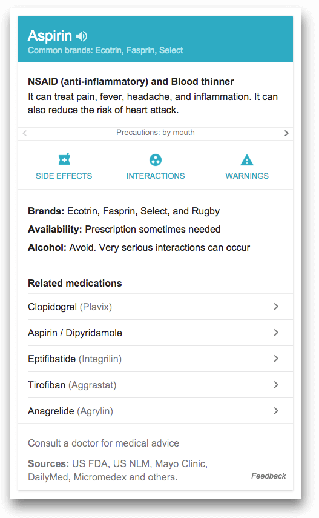319x518 pixels.
Task: Select the INTERACTIONS tab label
Action: (156, 176)
